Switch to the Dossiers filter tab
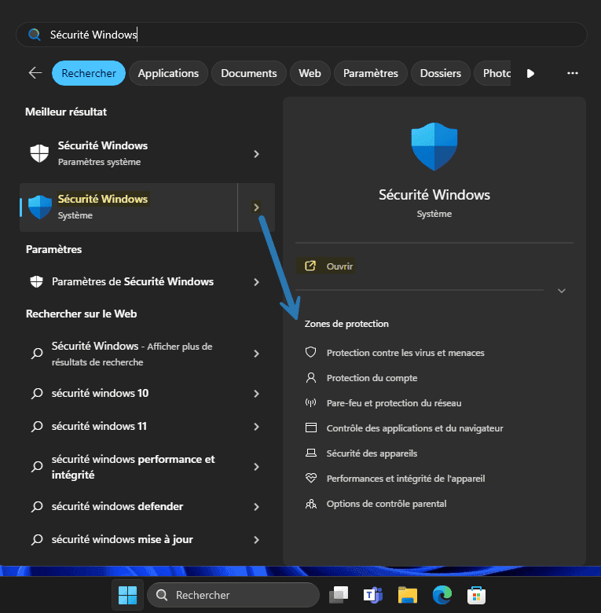Image resolution: width=601 pixels, height=613 pixels. pyautogui.click(x=441, y=73)
